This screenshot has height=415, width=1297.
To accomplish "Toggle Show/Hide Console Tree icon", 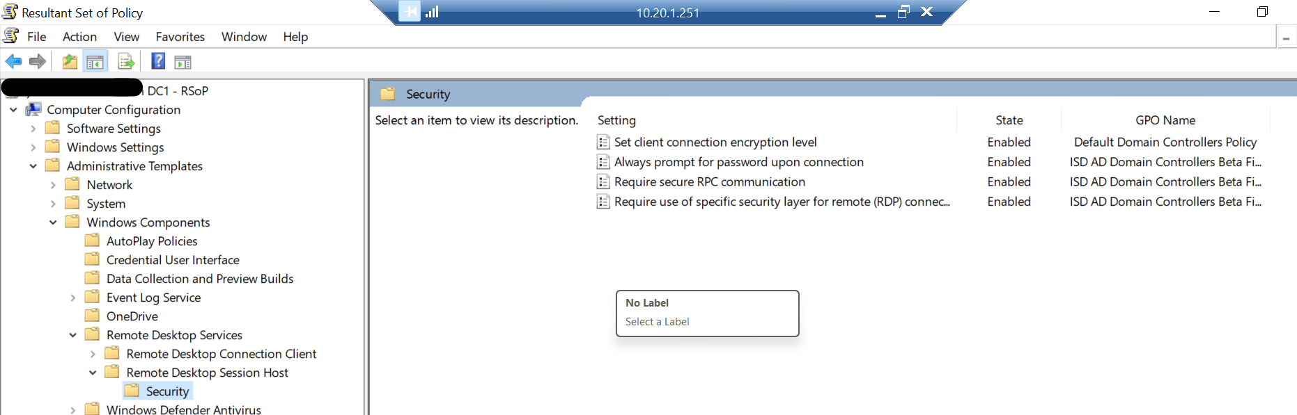I will point(95,62).
